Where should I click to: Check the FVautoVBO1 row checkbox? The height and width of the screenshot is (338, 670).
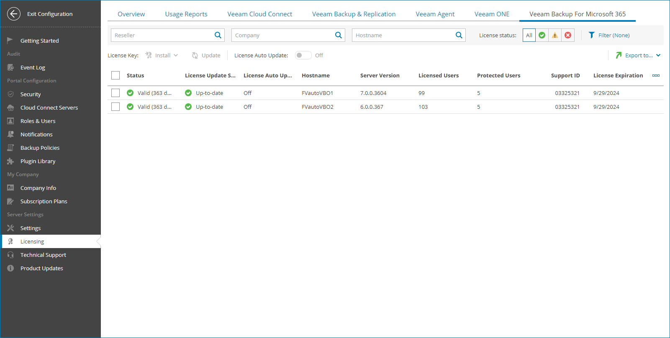click(116, 93)
